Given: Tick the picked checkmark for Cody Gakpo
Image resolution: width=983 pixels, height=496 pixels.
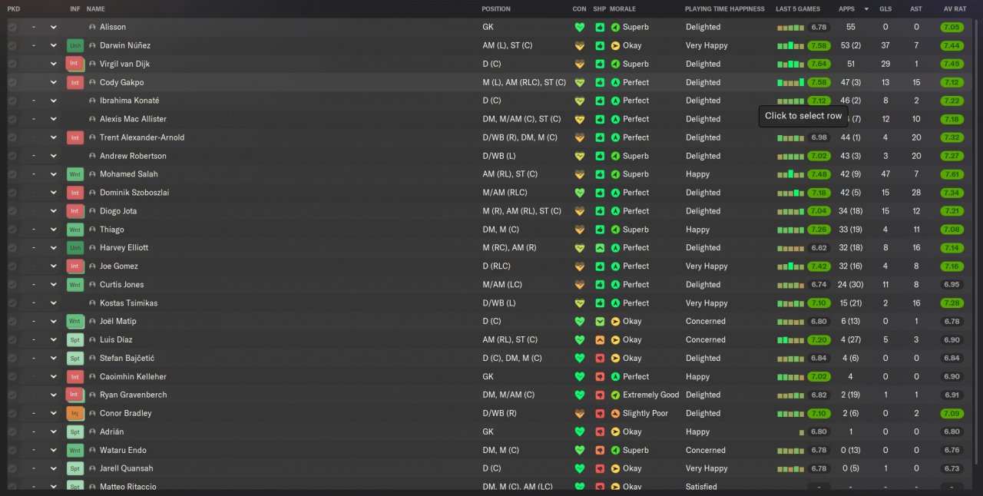Looking at the screenshot, I should coord(12,82).
